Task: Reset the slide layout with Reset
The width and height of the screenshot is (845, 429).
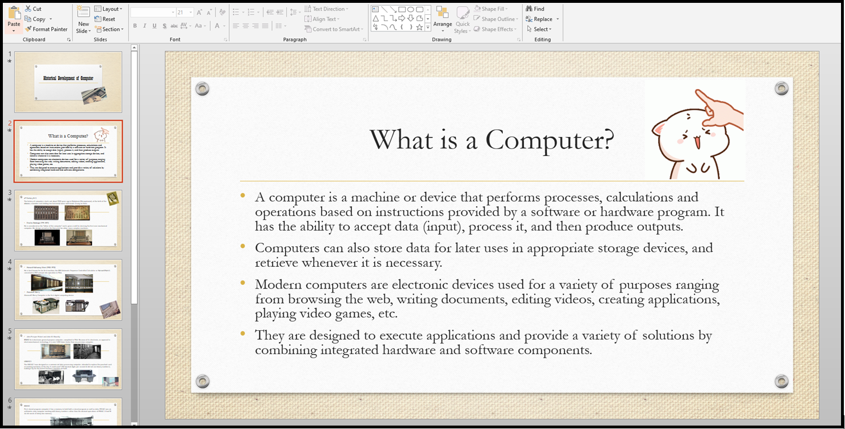Action: point(105,19)
